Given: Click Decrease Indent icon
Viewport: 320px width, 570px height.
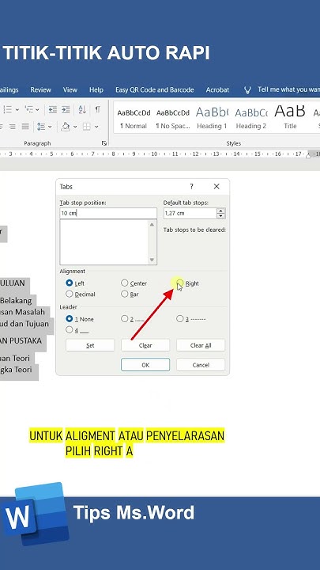Looking at the screenshot, I should pyautogui.click(x=53, y=109).
